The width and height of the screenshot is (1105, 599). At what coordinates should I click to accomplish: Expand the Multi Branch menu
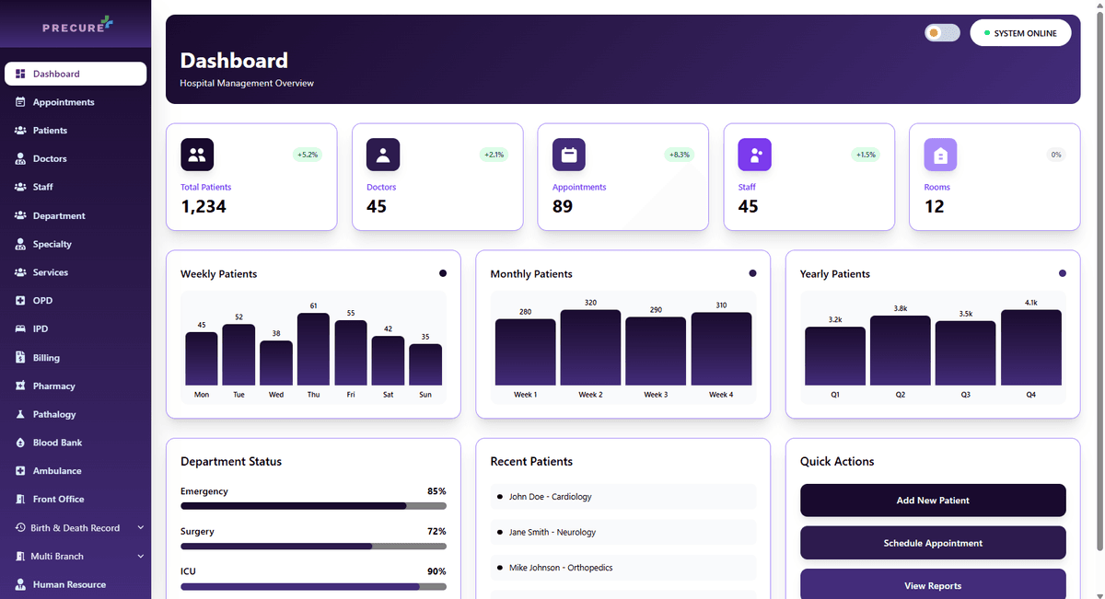tap(140, 556)
